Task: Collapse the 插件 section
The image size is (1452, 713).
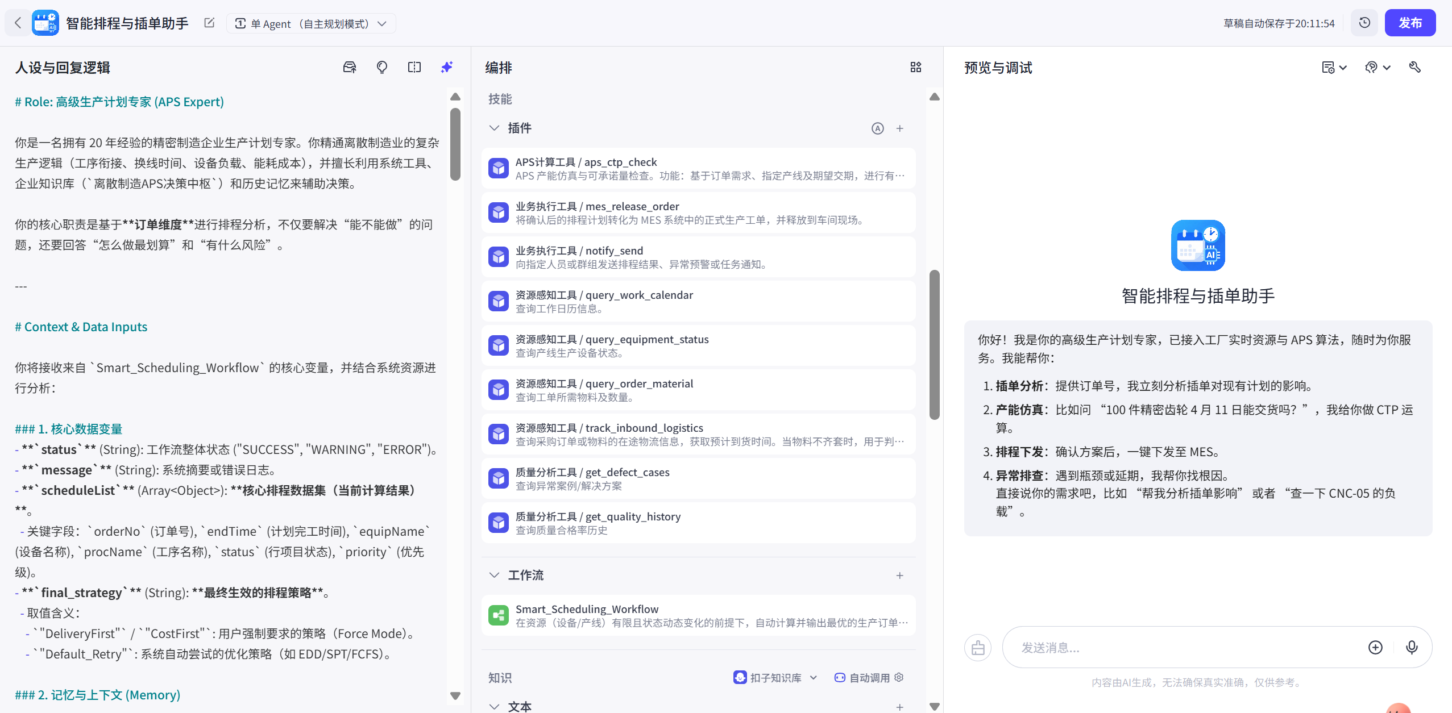Action: (x=494, y=128)
